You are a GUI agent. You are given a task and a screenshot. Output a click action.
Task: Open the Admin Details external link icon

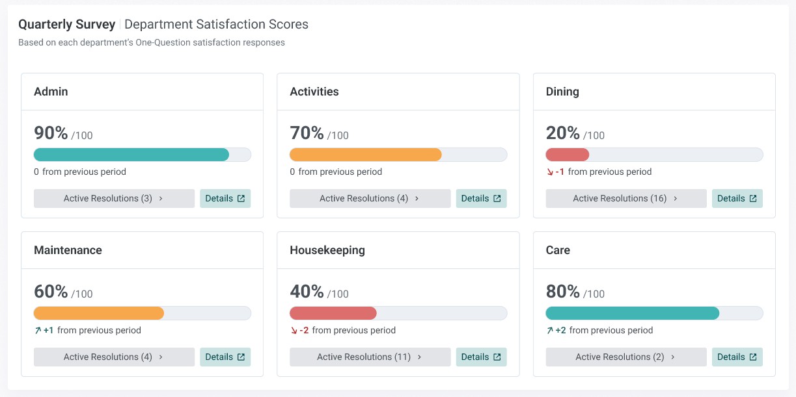241,199
